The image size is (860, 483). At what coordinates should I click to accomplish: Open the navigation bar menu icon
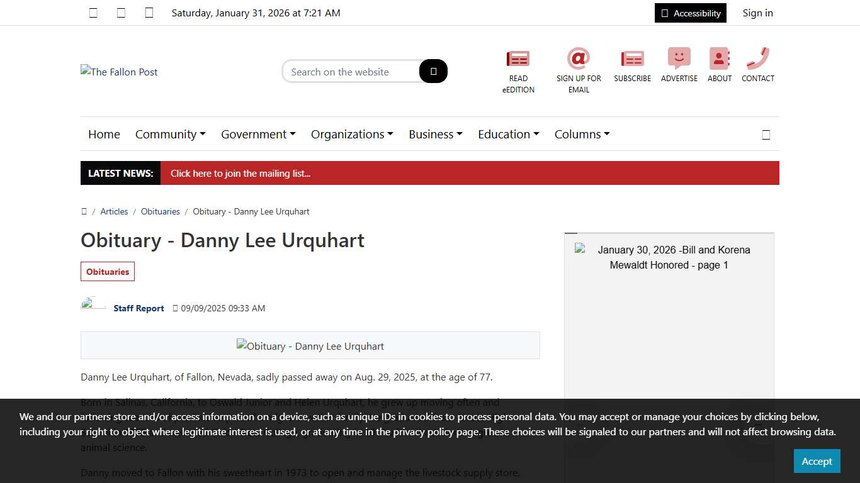[x=766, y=134]
